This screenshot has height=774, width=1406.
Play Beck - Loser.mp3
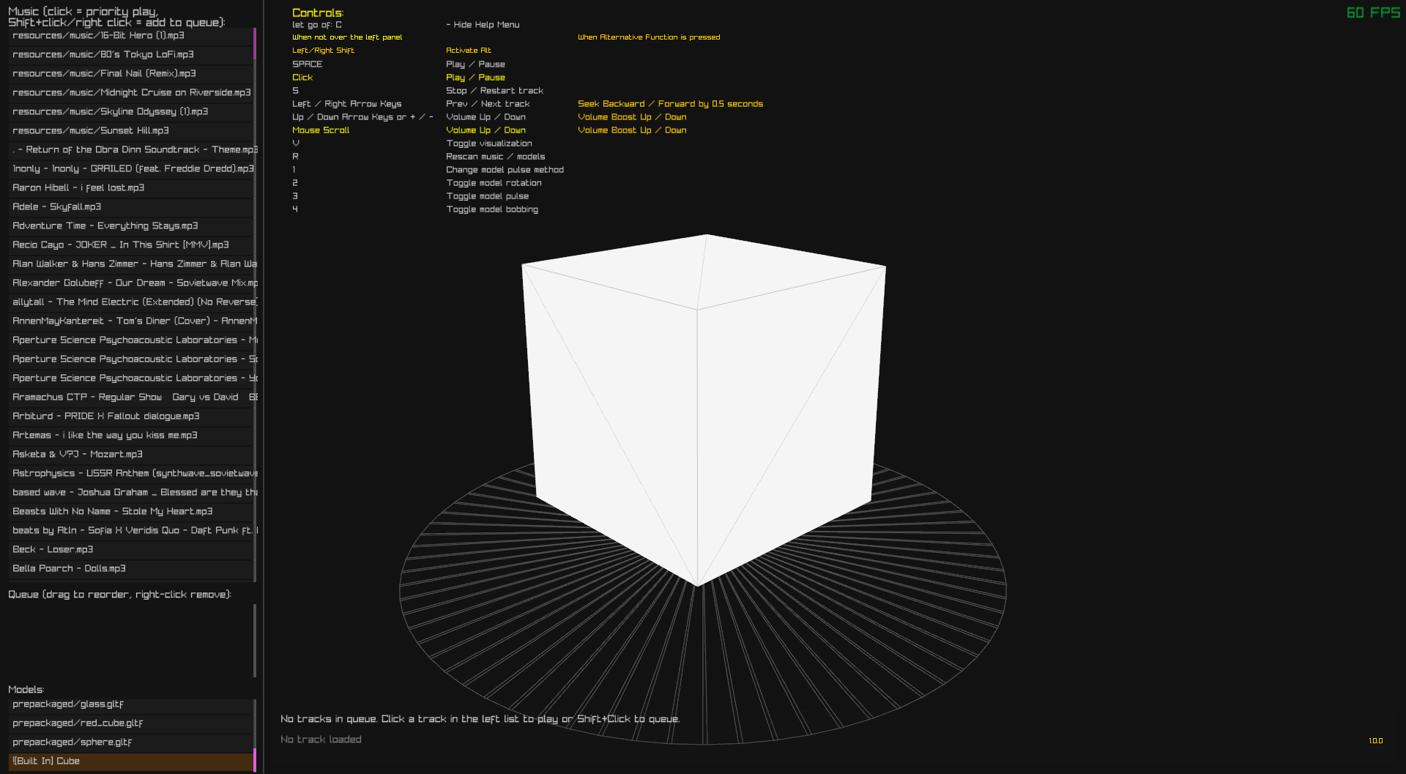(x=130, y=550)
